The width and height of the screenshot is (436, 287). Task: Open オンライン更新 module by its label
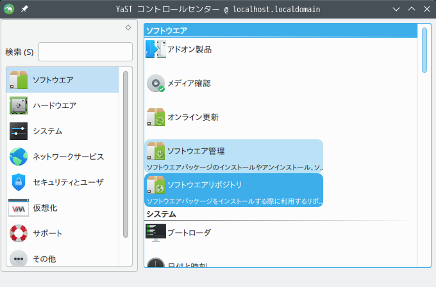pos(193,117)
